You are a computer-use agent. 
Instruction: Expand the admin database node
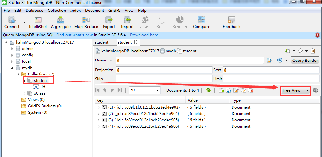click(12, 49)
